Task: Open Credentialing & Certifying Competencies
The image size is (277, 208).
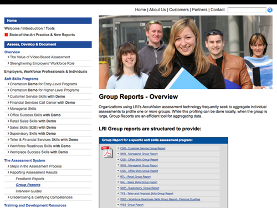Action: pos(41,197)
